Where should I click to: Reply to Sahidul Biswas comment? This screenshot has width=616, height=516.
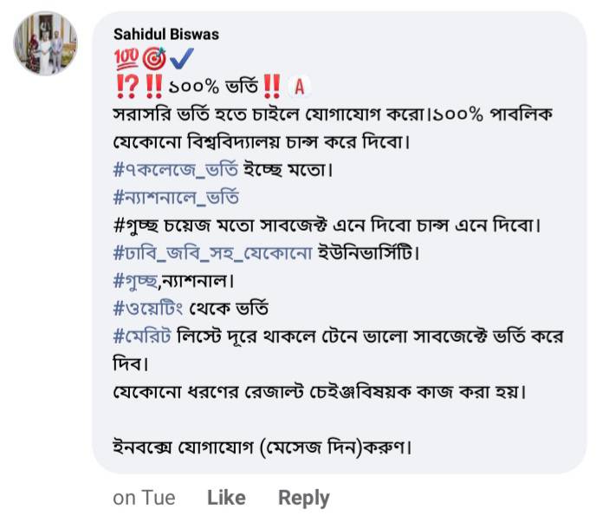coord(303,498)
